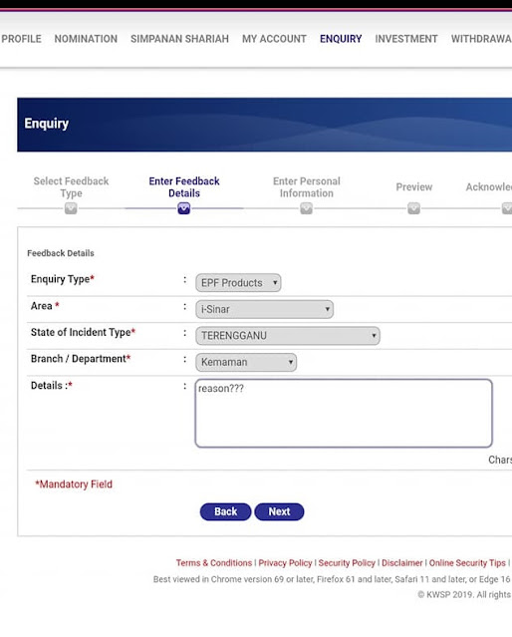Click the Acknowledgement step marker icon

click(x=507, y=208)
